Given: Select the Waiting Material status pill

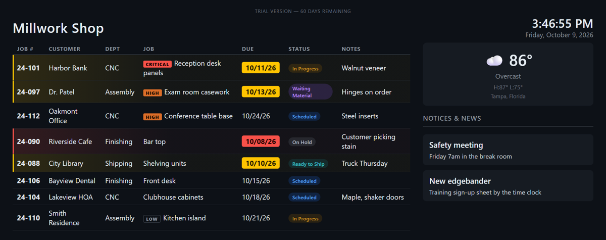Looking at the screenshot, I should [x=310, y=92].
